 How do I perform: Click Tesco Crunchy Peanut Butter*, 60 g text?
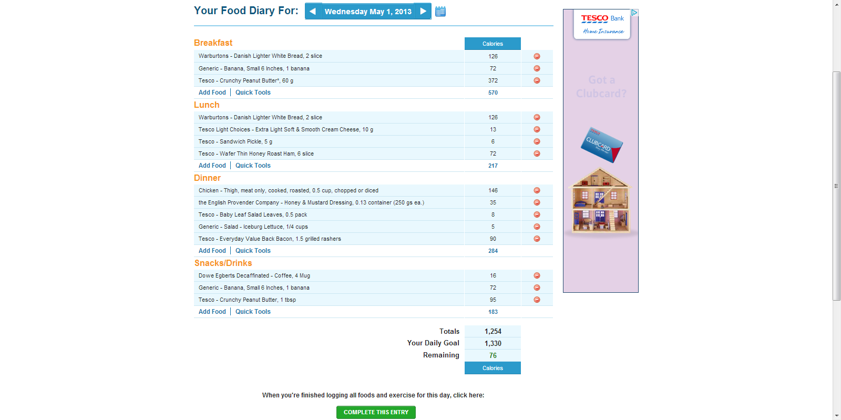246,80
